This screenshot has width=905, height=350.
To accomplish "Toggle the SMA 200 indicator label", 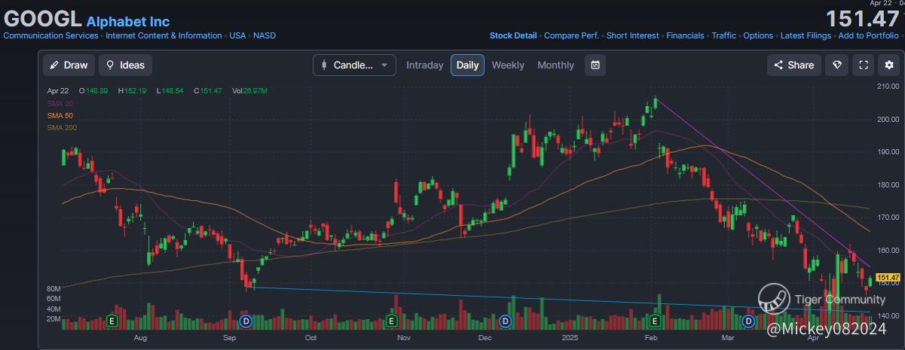I will (62, 127).
